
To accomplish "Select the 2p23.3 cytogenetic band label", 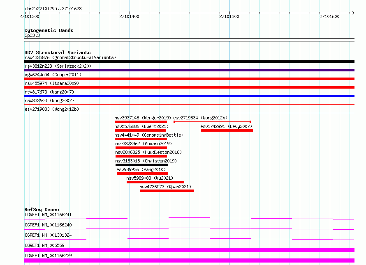I will [x=32, y=35].
